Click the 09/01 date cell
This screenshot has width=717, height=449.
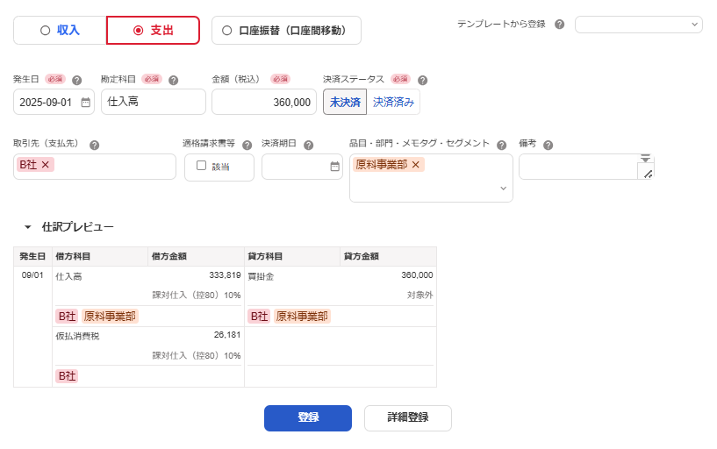[x=32, y=275]
